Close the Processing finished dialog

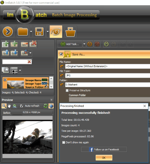click(x=145, y=106)
